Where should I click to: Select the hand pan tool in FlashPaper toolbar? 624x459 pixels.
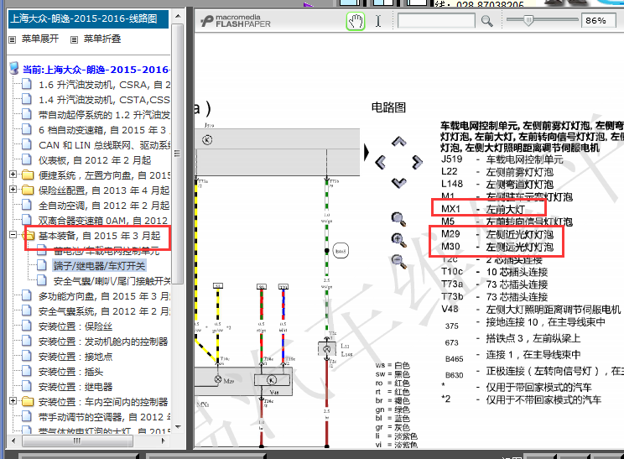356,21
